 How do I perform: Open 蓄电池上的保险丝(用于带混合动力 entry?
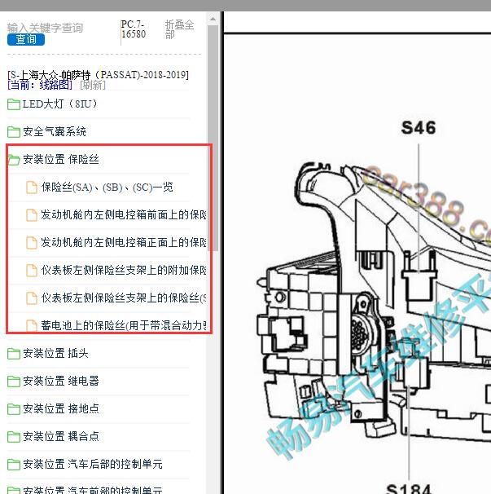124,325
